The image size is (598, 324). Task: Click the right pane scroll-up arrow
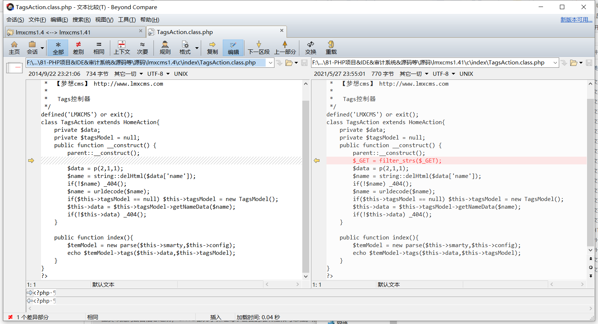590,84
